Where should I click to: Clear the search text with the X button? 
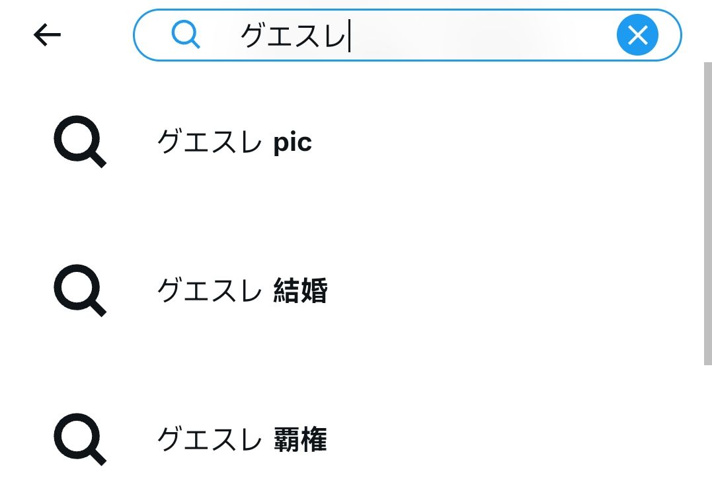(x=637, y=34)
